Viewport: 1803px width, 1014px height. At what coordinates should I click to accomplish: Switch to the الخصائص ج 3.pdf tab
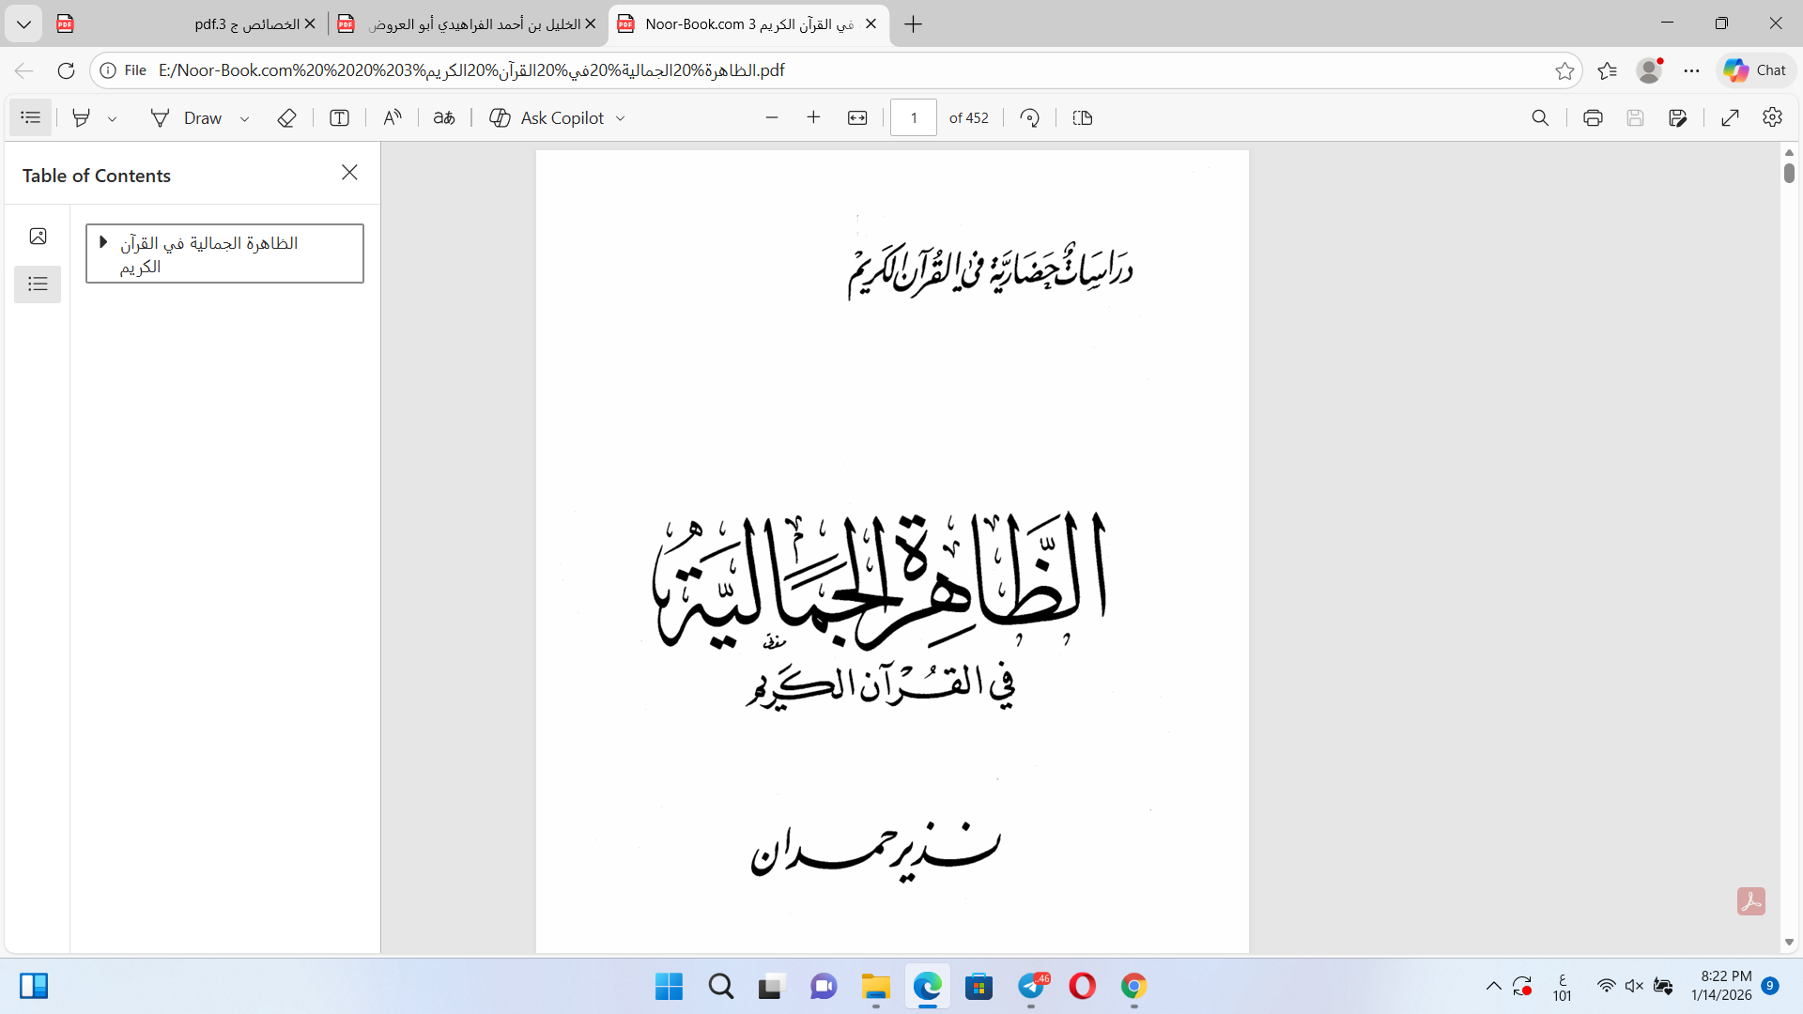pyautogui.click(x=188, y=23)
